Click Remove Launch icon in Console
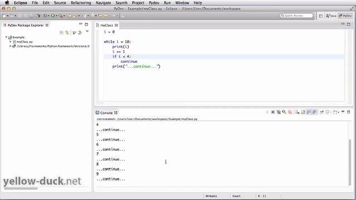The width and height of the screenshot is (356, 200). [x=273, y=112]
